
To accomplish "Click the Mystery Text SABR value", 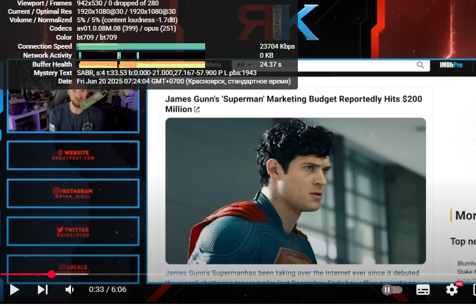I will [167, 73].
